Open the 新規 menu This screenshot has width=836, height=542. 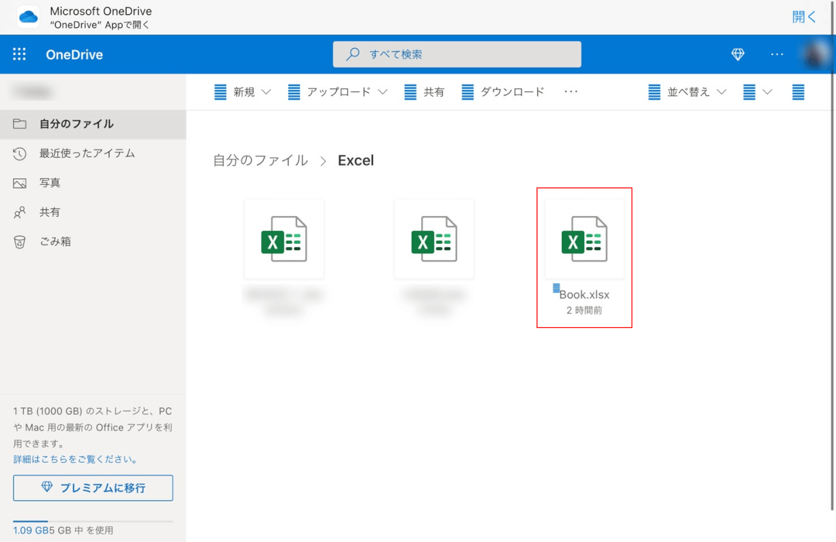coord(242,92)
